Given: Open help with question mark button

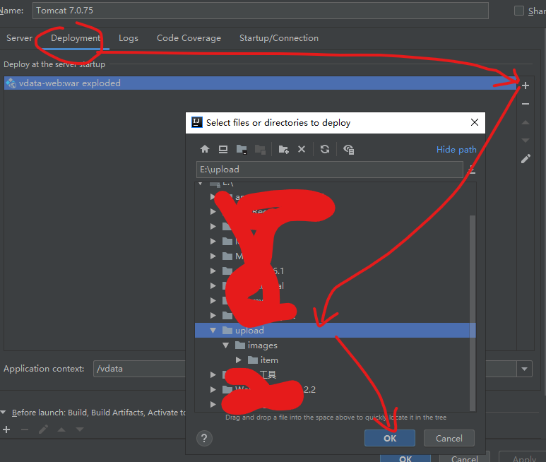Looking at the screenshot, I should (x=204, y=438).
